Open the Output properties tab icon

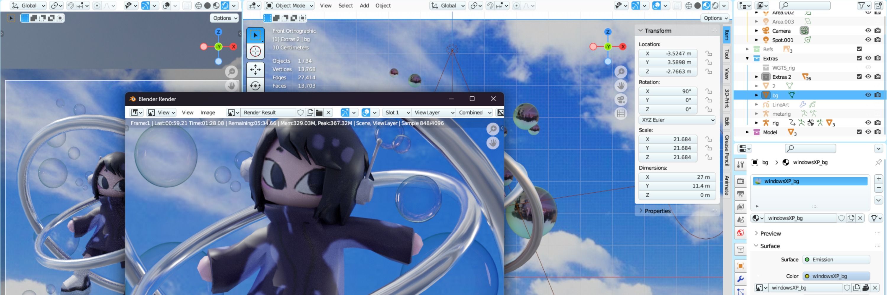tap(741, 194)
